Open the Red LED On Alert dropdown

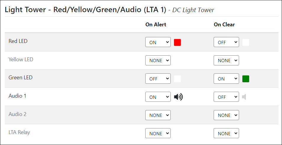coord(158,42)
